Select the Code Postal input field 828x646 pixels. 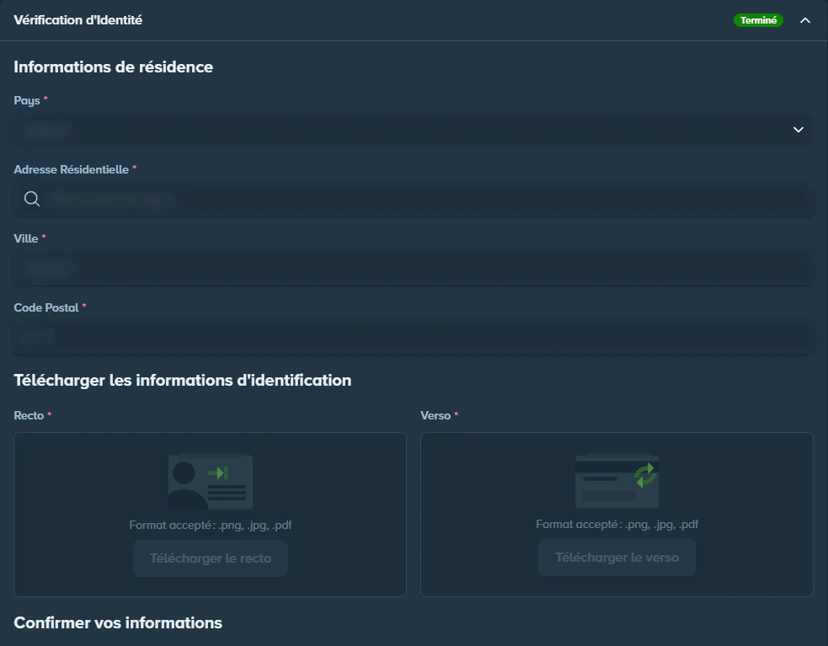(413, 337)
